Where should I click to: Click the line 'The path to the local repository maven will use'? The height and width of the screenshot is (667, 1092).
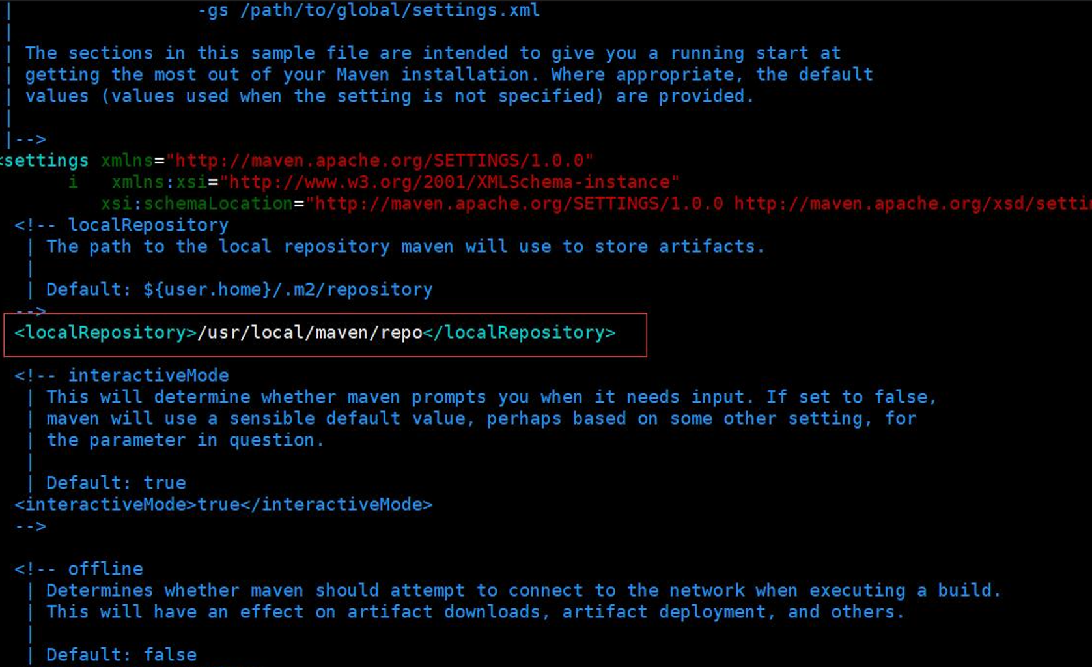pyautogui.click(x=405, y=246)
